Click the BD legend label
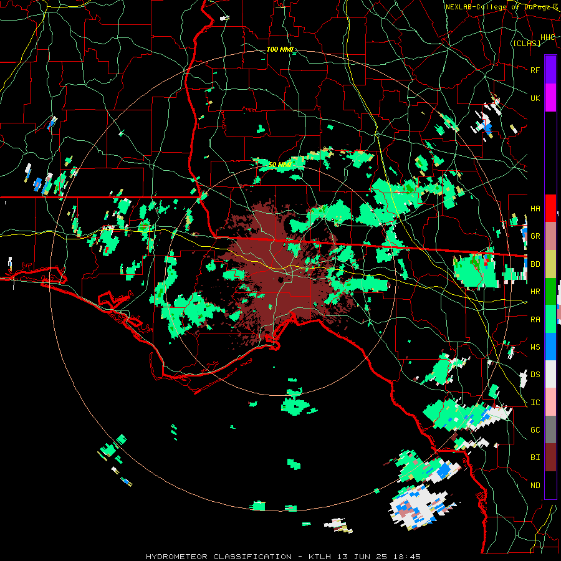This screenshot has height=561, width=561. click(535, 264)
